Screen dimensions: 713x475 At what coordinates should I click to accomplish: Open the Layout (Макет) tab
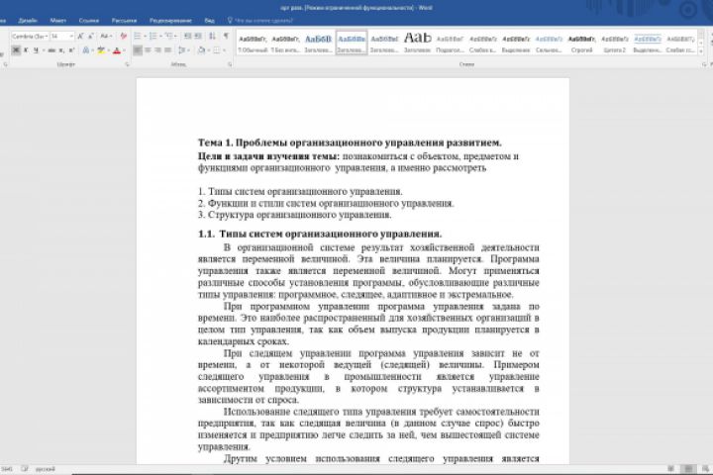click(58, 21)
